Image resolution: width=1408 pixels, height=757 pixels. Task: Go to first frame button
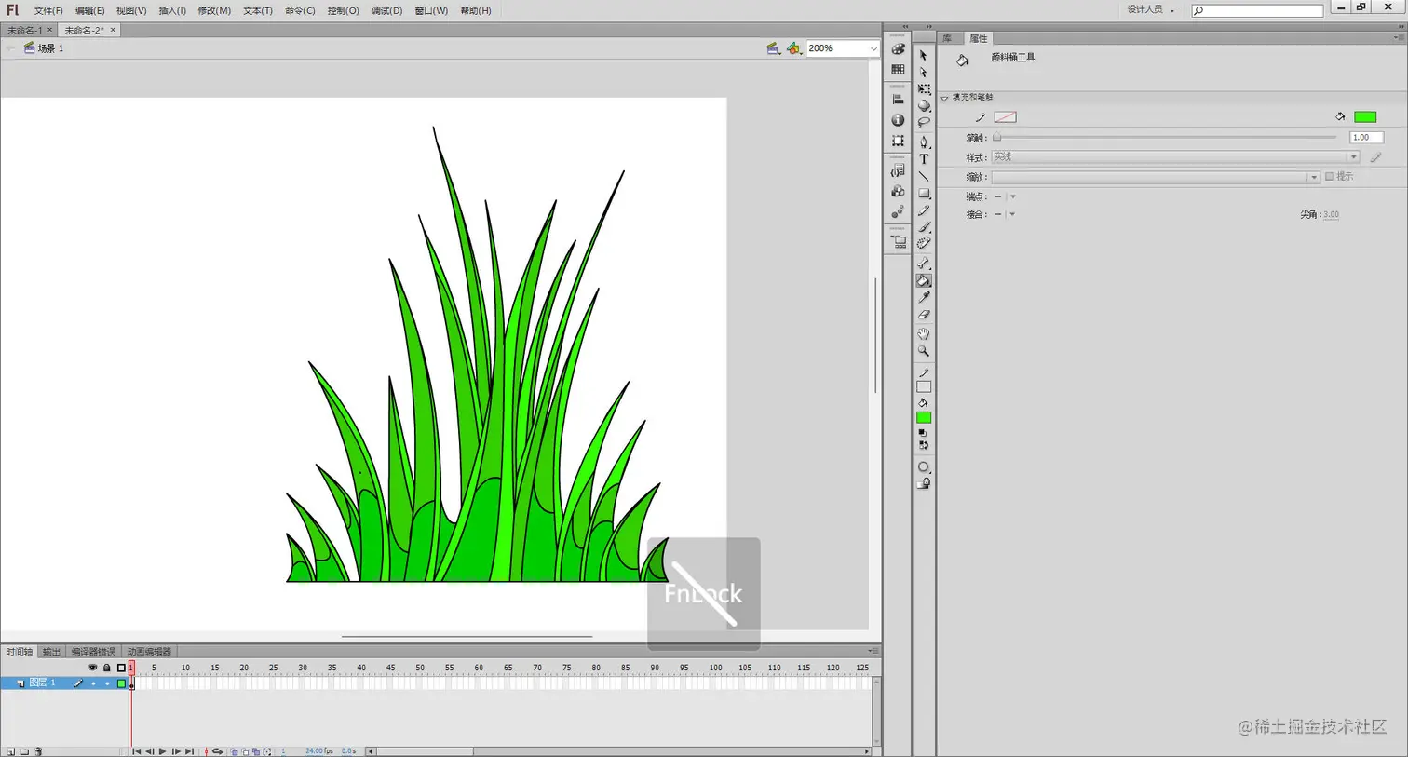coord(136,751)
